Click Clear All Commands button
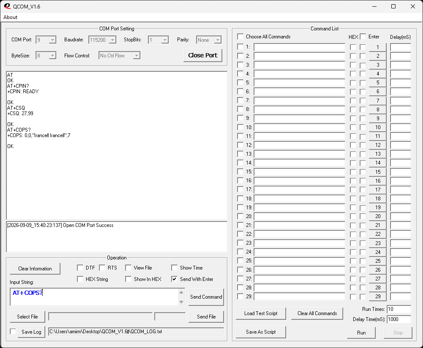Screen dimensions: 423x348 coord(317,313)
